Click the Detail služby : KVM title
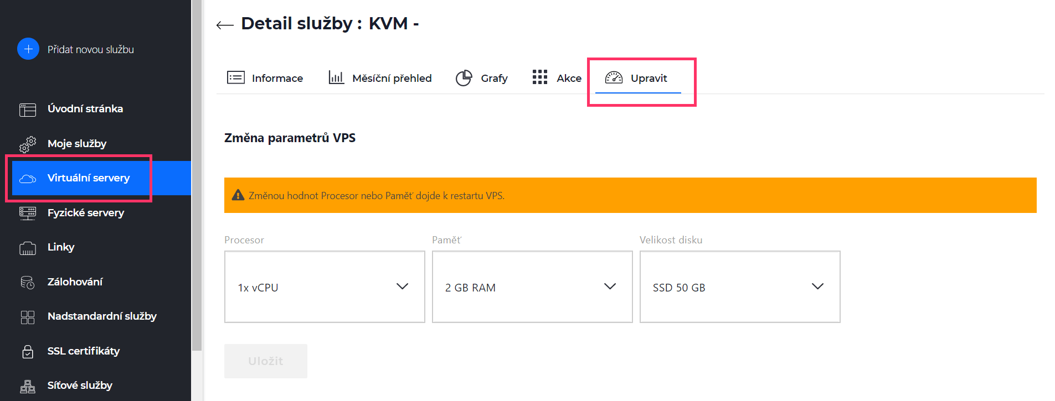This screenshot has width=1055, height=401. click(x=330, y=23)
